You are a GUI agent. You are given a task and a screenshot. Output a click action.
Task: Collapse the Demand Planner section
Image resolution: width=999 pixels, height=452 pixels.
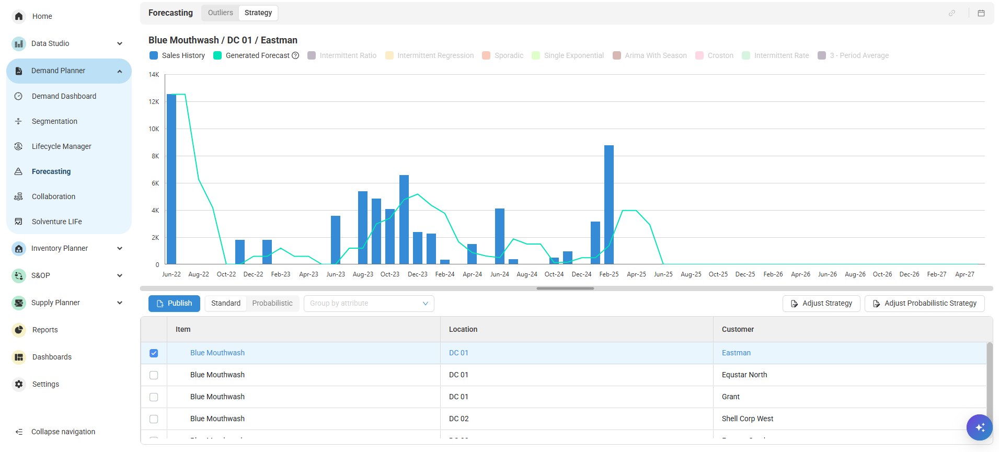tap(120, 71)
